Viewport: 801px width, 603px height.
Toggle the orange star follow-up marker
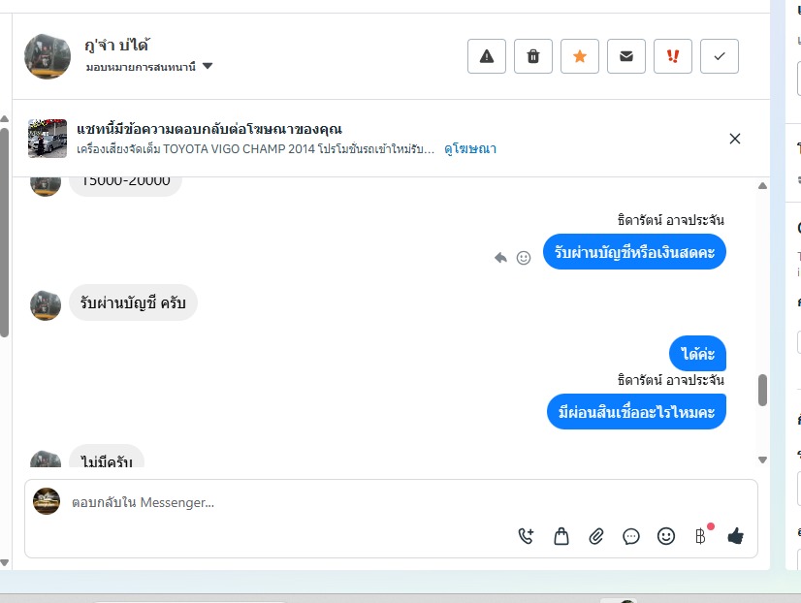(580, 56)
